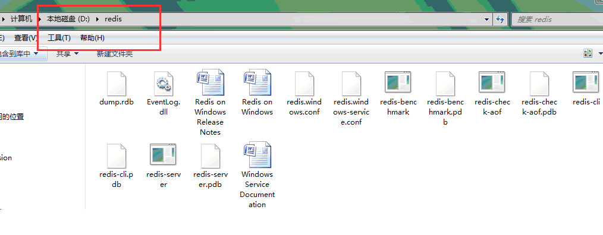This screenshot has width=603, height=235.
Task: Select the redis-cli.pdb file icon
Action: point(117,156)
